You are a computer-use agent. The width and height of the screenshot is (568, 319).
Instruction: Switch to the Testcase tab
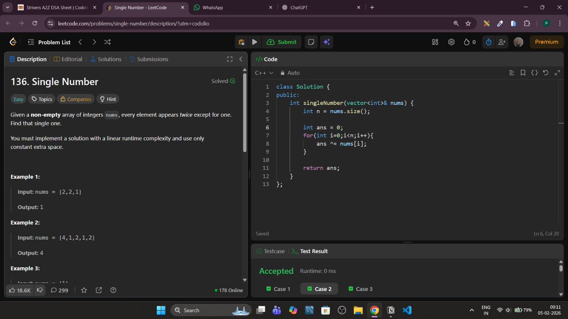coord(270,251)
